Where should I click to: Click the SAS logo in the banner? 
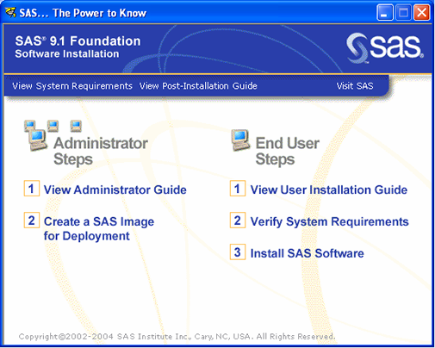point(385,48)
